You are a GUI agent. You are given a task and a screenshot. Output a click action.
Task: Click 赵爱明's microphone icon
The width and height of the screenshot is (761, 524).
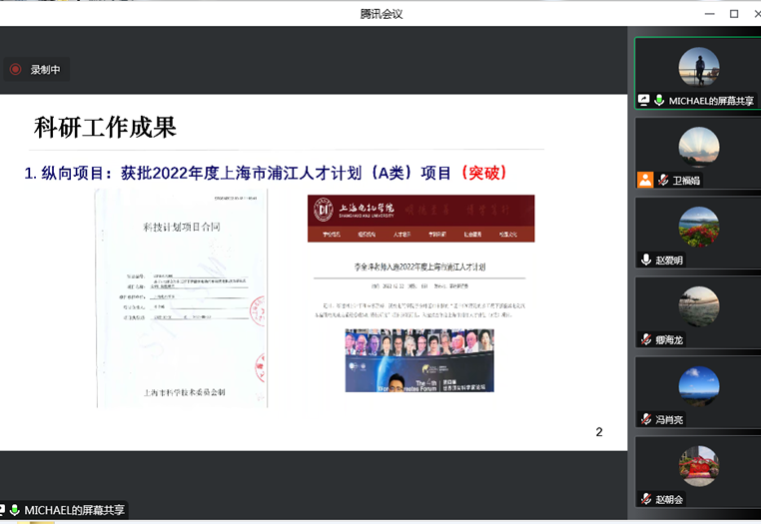646,260
